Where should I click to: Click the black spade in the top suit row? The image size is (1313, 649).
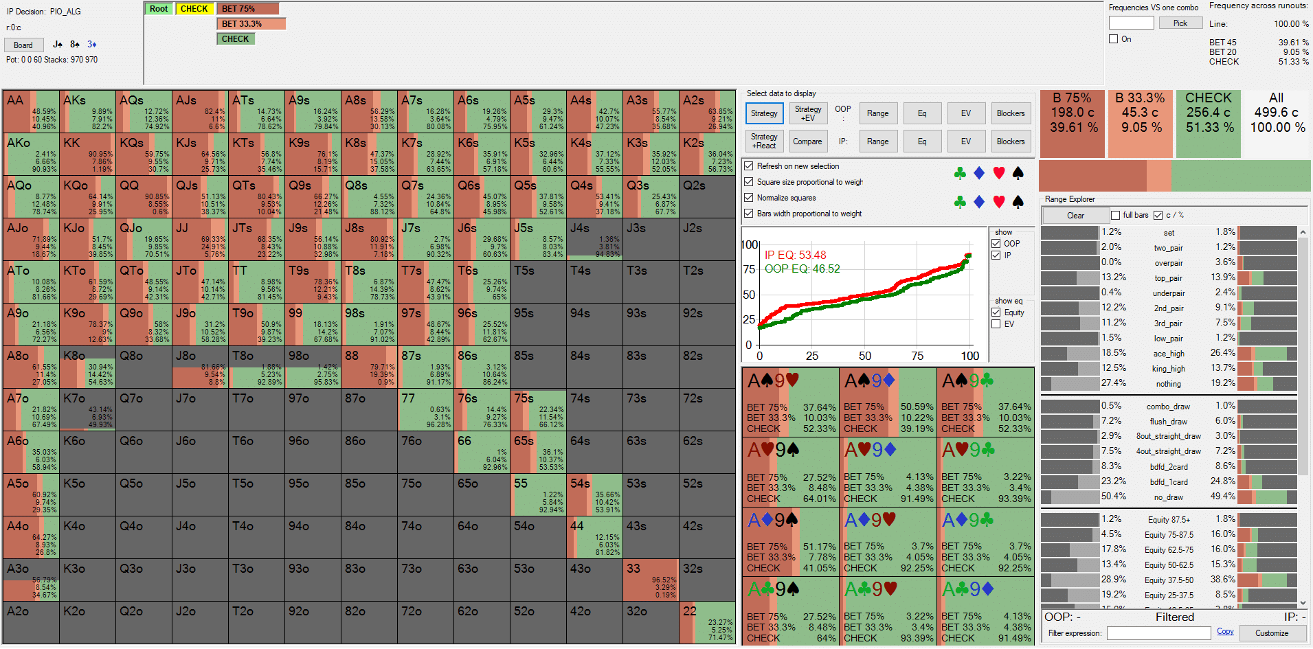point(1018,174)
